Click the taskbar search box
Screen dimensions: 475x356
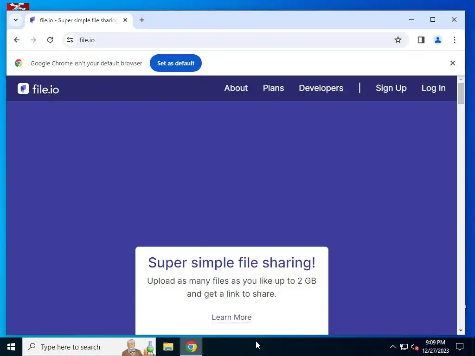point(89,347)
